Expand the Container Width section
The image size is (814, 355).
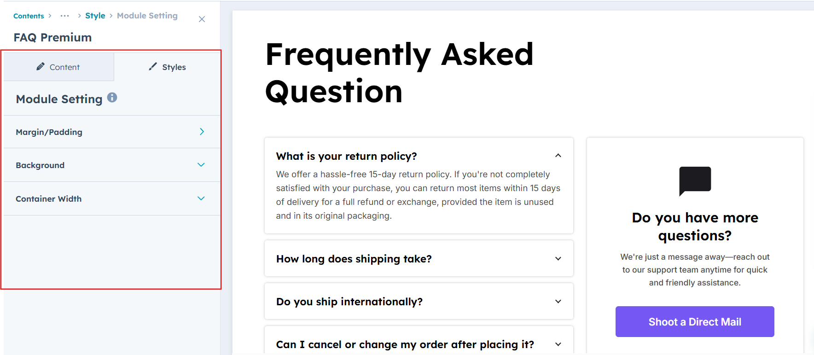coord(201,198)
